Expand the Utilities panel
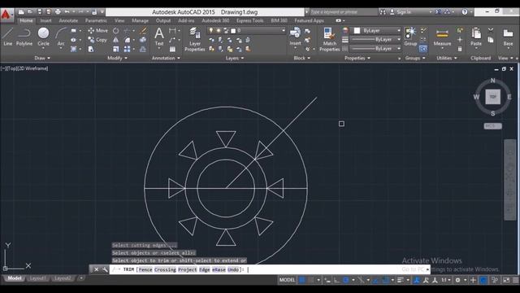Viewport: 520px width, 293px height. [446, 58]
